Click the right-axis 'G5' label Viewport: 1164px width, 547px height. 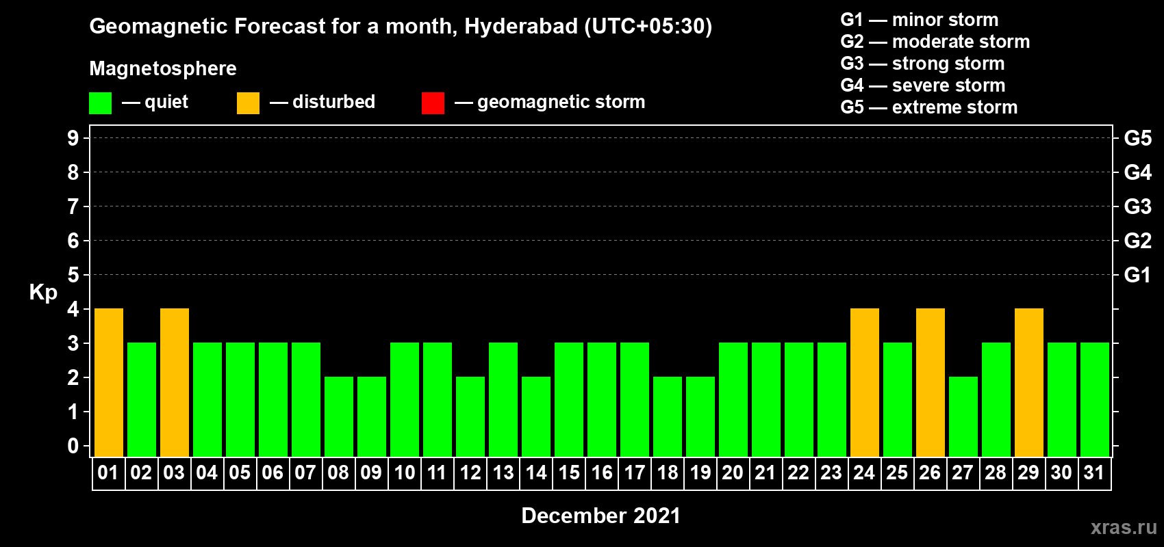[x=1138, y=138]
